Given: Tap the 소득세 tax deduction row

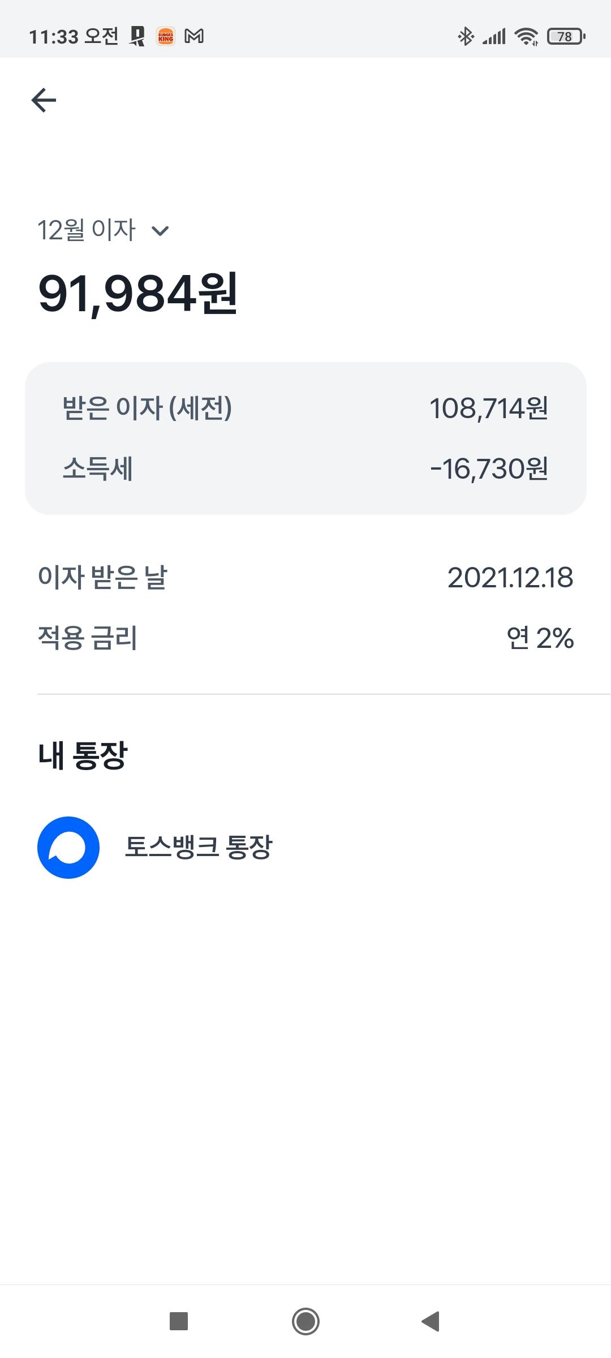Looking at the screenshot, I should click(305, 469).
